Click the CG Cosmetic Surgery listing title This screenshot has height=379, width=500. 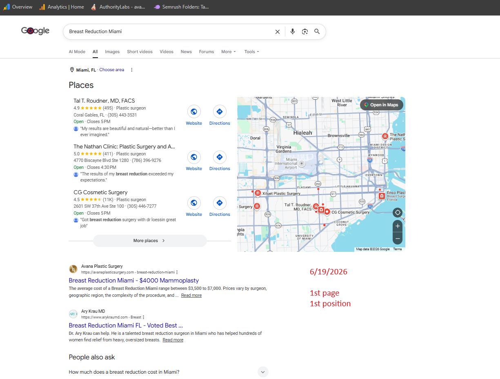click(x=100, y=192)
